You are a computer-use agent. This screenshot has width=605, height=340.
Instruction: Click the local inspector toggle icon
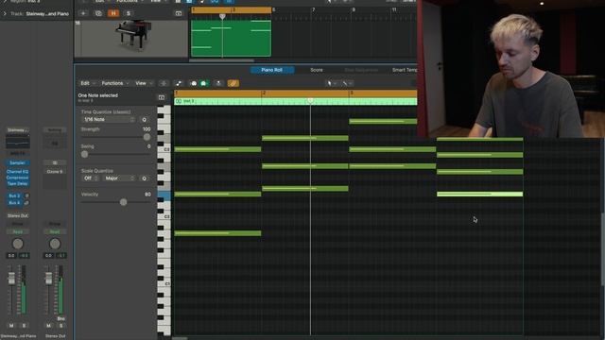pos(162,97)
